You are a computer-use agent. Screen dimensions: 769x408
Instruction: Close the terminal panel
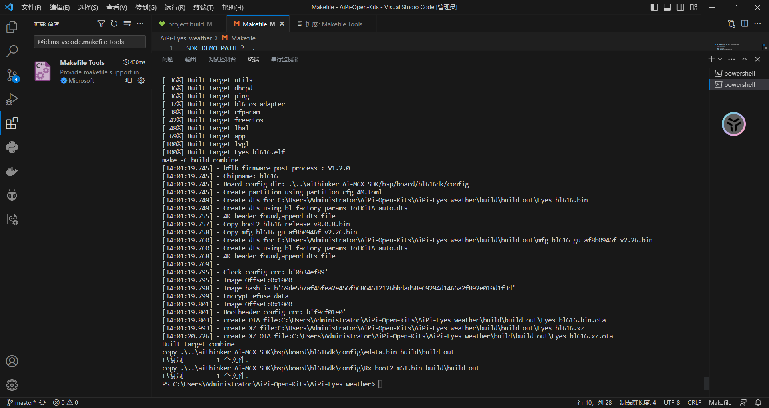point(757,59)
